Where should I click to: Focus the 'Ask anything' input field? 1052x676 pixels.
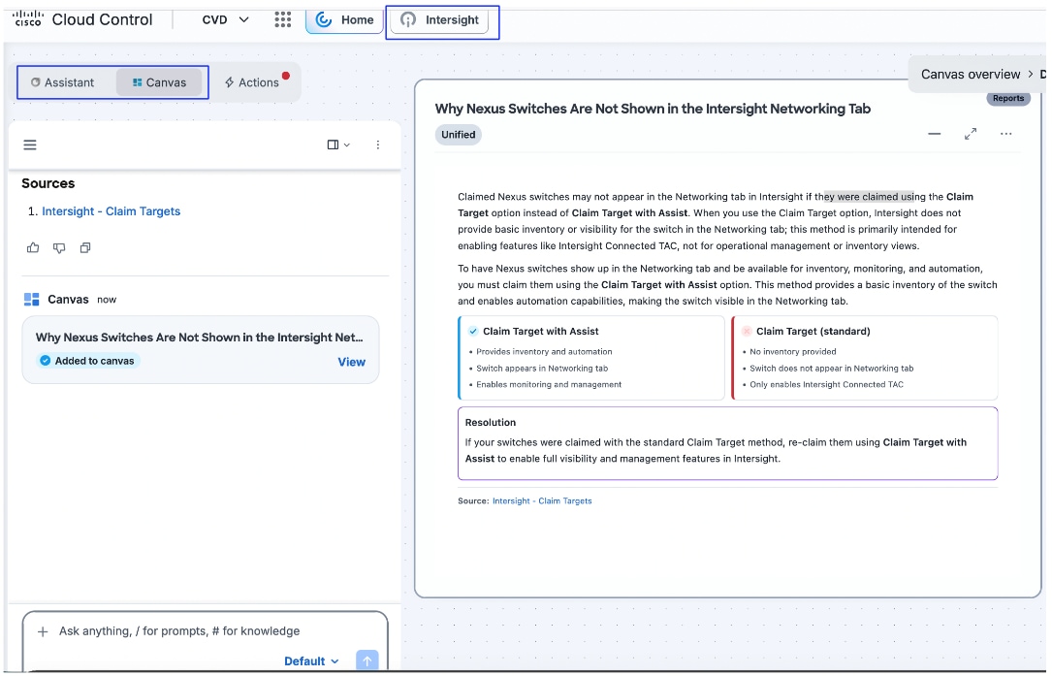tap(179, 631)
